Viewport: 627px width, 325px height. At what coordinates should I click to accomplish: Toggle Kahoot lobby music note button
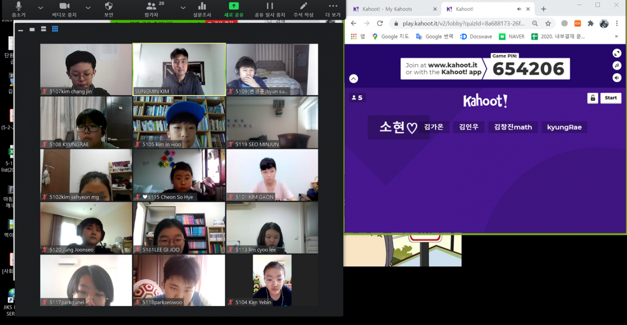coord(617,65)
